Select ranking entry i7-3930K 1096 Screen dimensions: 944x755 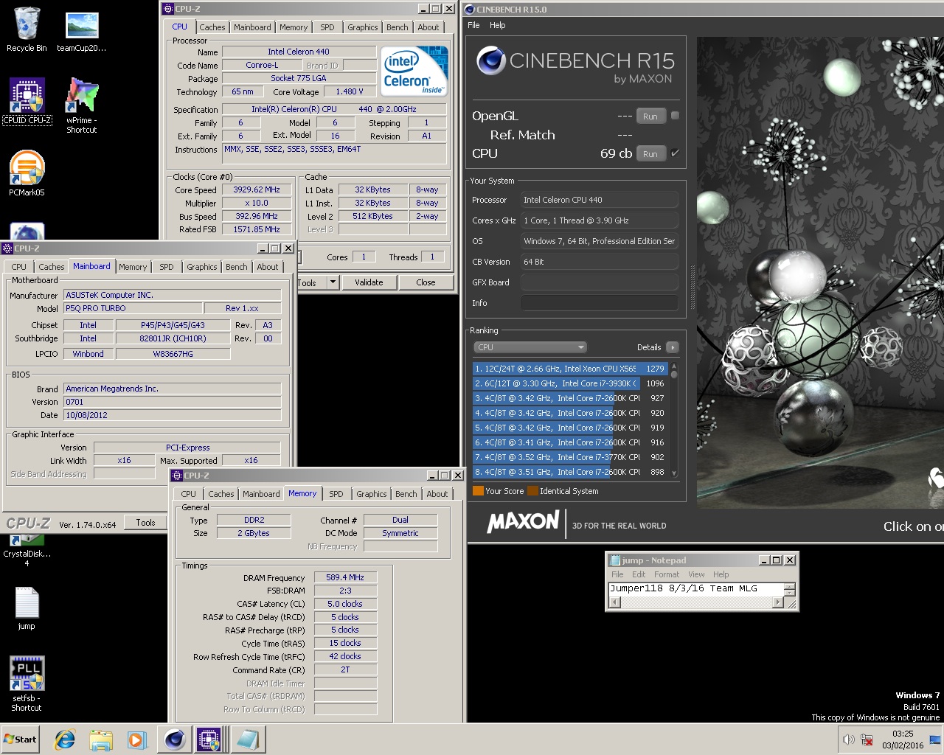569,383
